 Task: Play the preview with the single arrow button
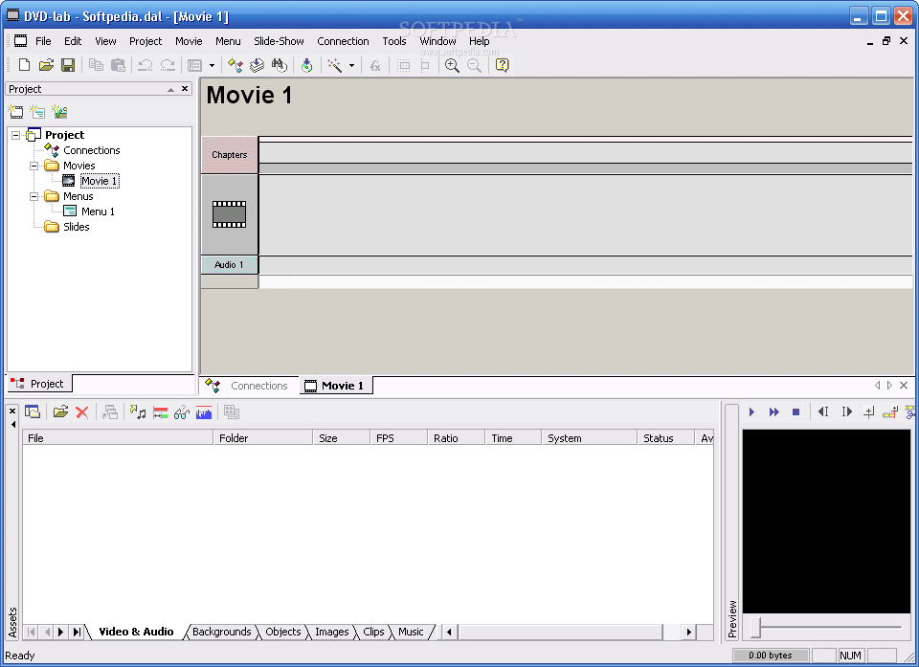click(752, 412)
